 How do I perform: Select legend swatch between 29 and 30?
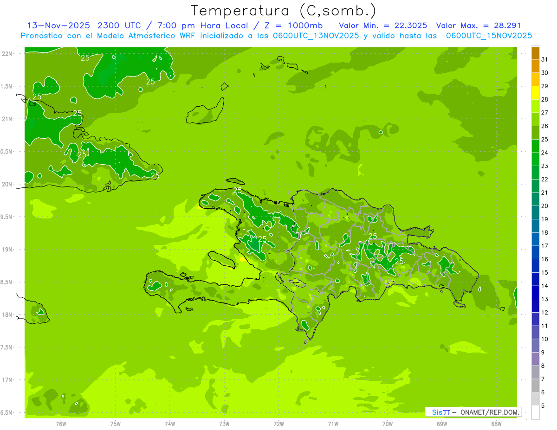tap(535, 79)
